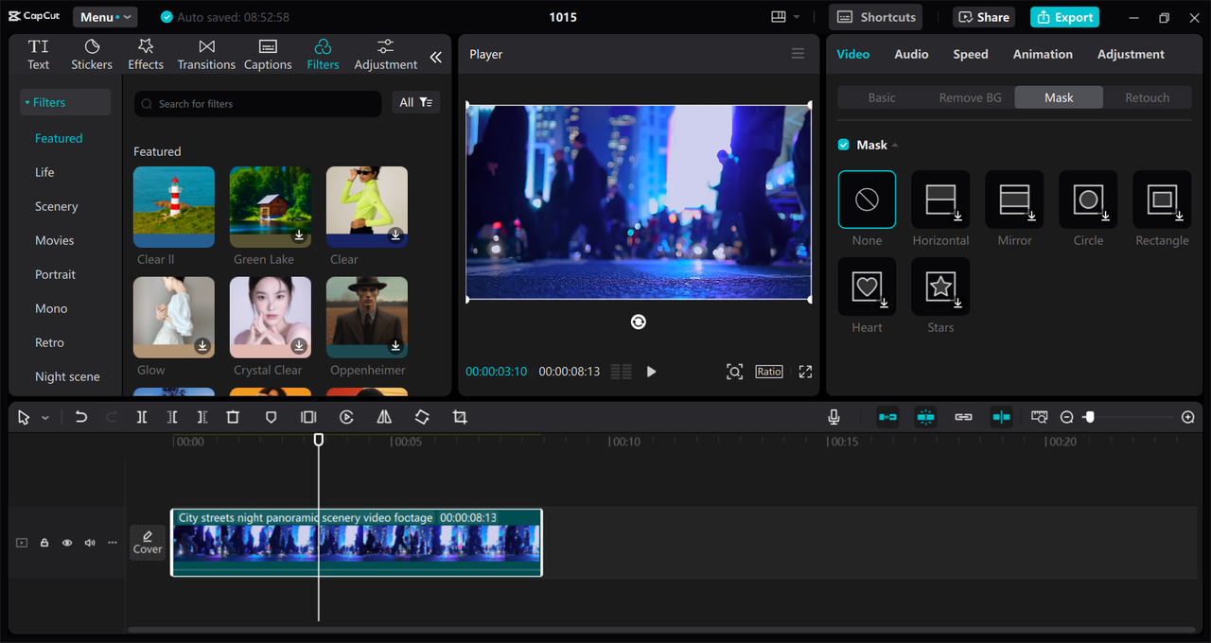Select the Remove BG sub-tab
This screenshot has height=643, width=1211.
click(x=970, y=97)
